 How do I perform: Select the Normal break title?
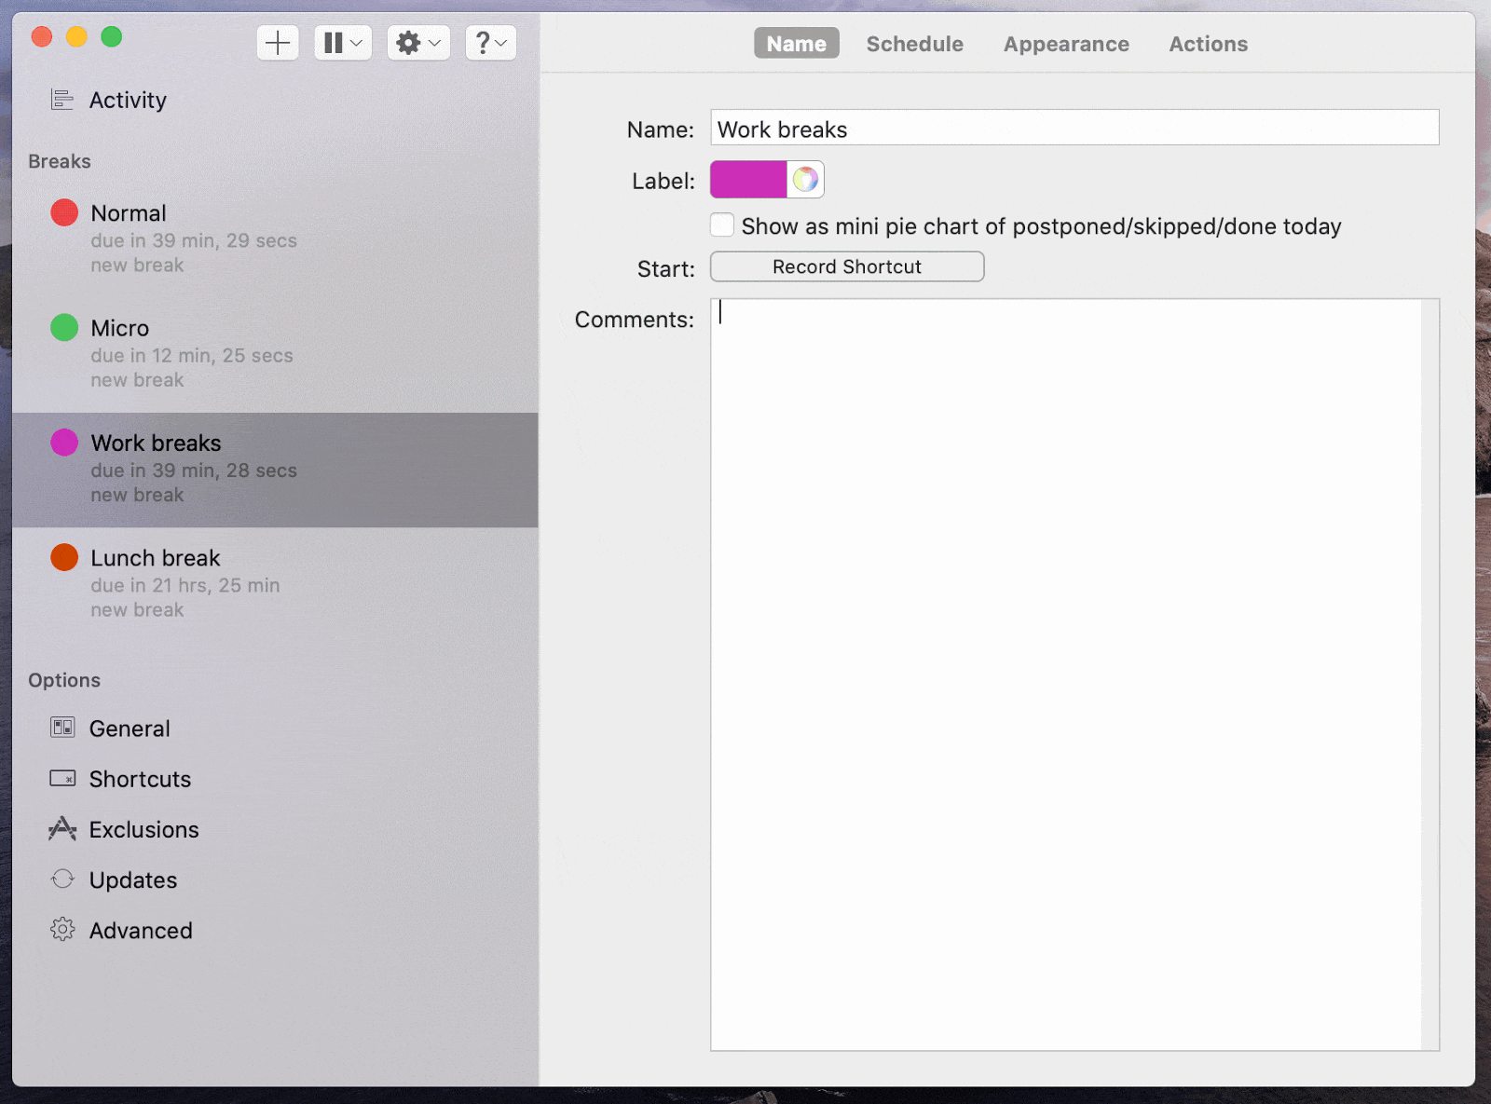129,213
